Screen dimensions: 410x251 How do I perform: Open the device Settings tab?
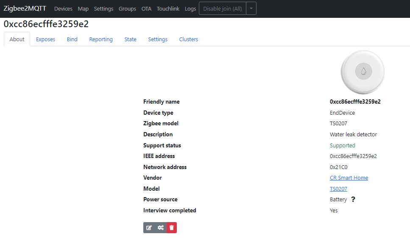pyautogui.click(x=158, y=39)
